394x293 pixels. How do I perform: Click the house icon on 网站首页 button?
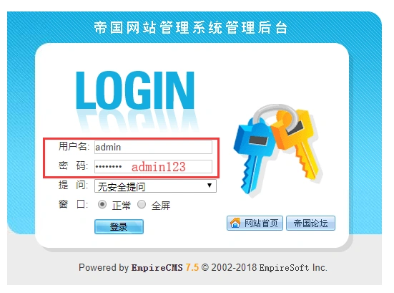pyautogui.click(x=235, y=223)
